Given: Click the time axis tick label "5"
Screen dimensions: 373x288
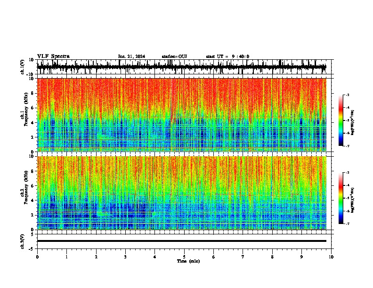Looking at the screenshot, I should click(x=184, y=257).
